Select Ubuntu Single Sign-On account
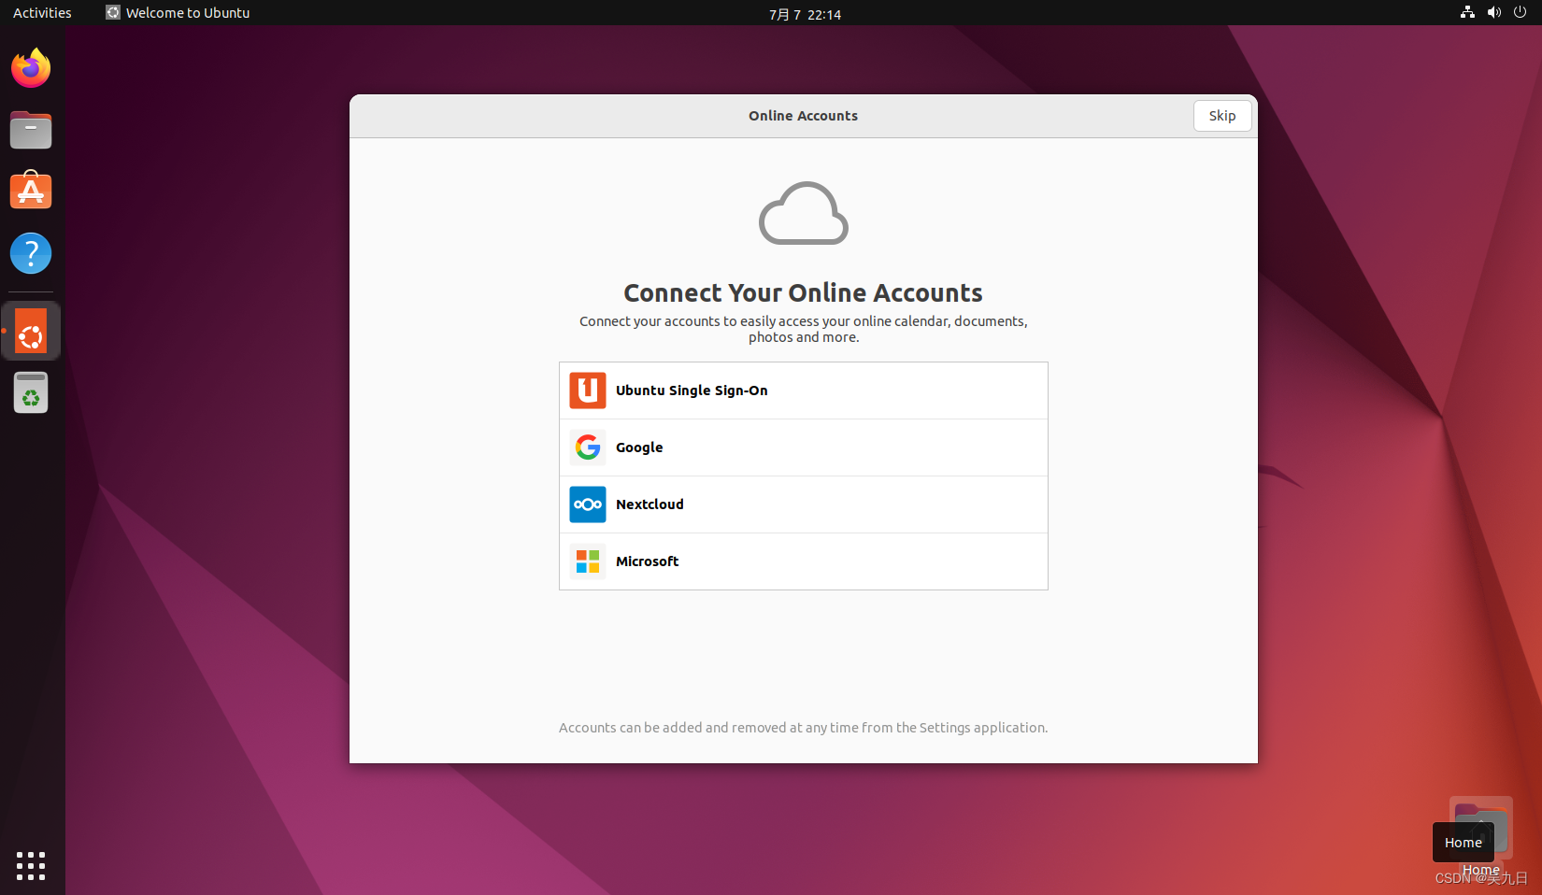Image resolution: width=1542 pixels, height=895 pixels. click(x=804, y=391)
